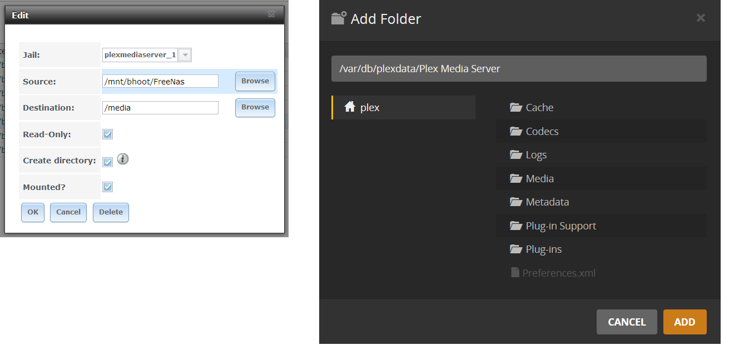Click the Add Folder path field
The width and height of the screenshot is (744, 345).
point(519,69)
